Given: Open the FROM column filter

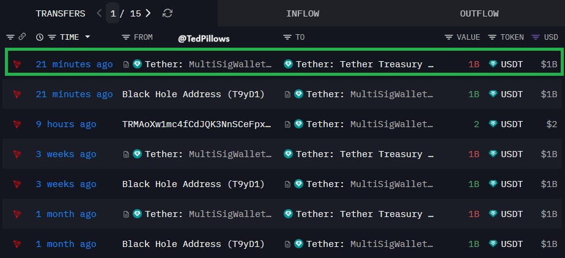Looking at the screenshot, I should [126, 37].
